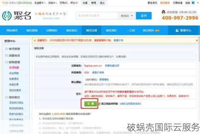
Task: Toggle the 我已阅读并同意 checkbox
Action: coord(99,104)
